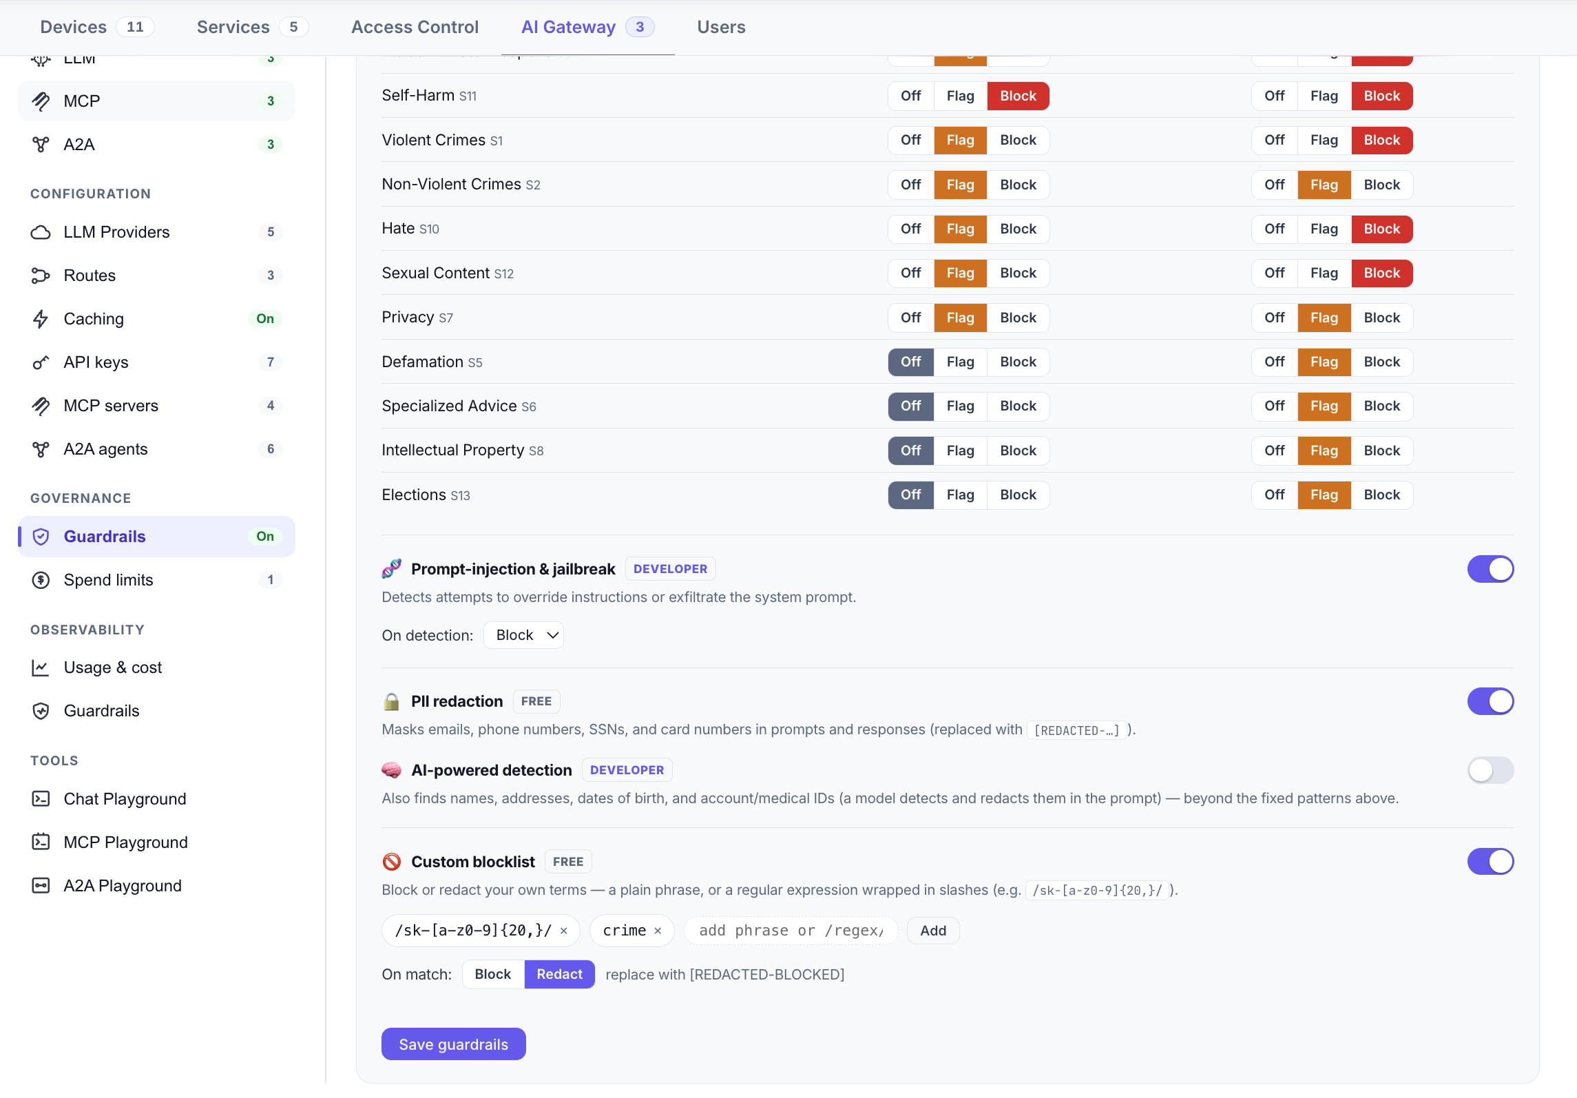Switch to the Services tab
The image size is (1577, 1098).
tap(252, 28)
